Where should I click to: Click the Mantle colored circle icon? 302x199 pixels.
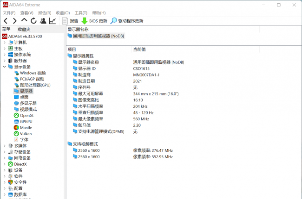point(16,128)
